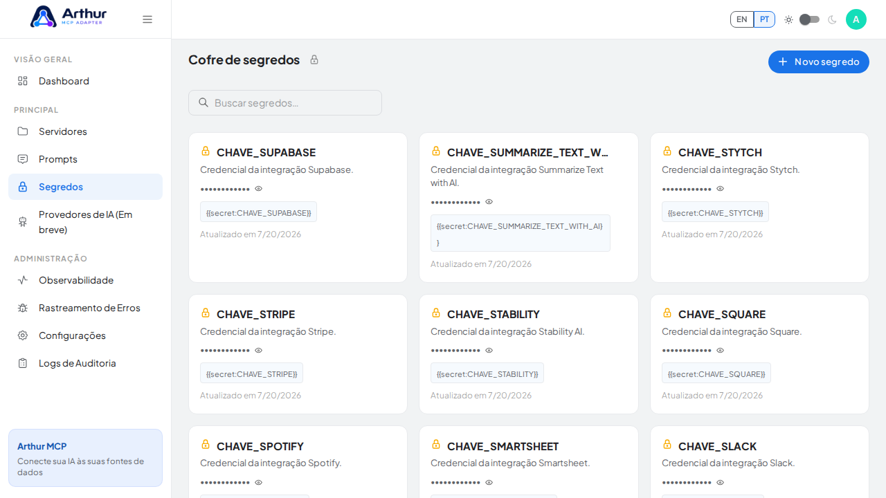
Task: Click the lock icon on CHAVE_SPOTIFY card
Action: click(206, 444)
